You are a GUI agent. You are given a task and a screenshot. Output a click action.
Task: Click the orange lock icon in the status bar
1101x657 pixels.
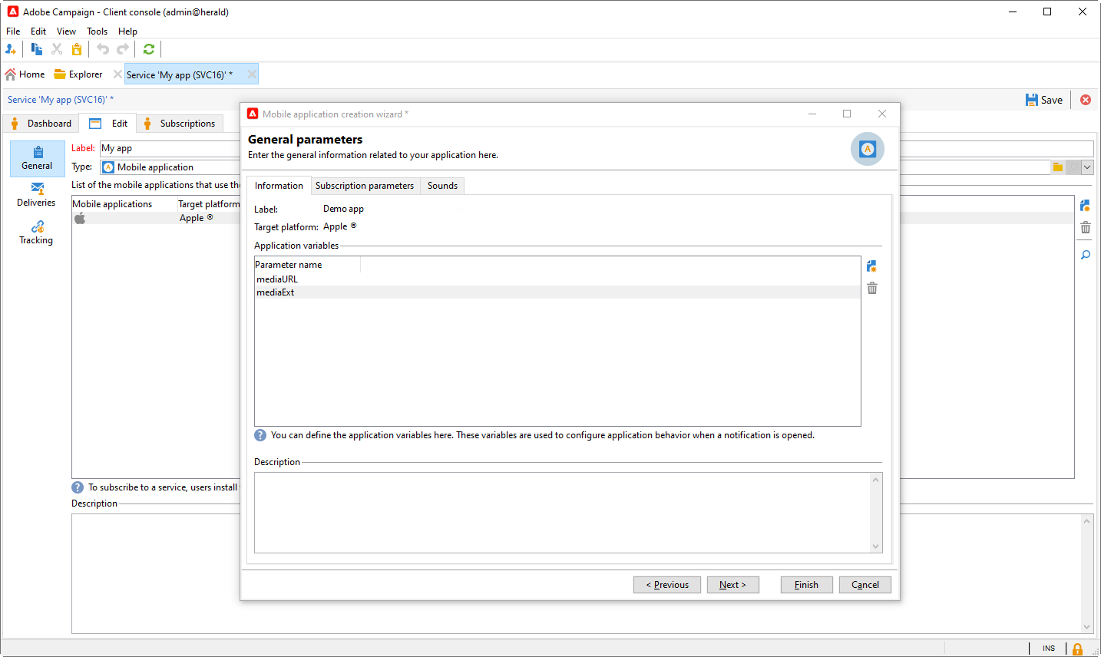(x=1078, y=649)
